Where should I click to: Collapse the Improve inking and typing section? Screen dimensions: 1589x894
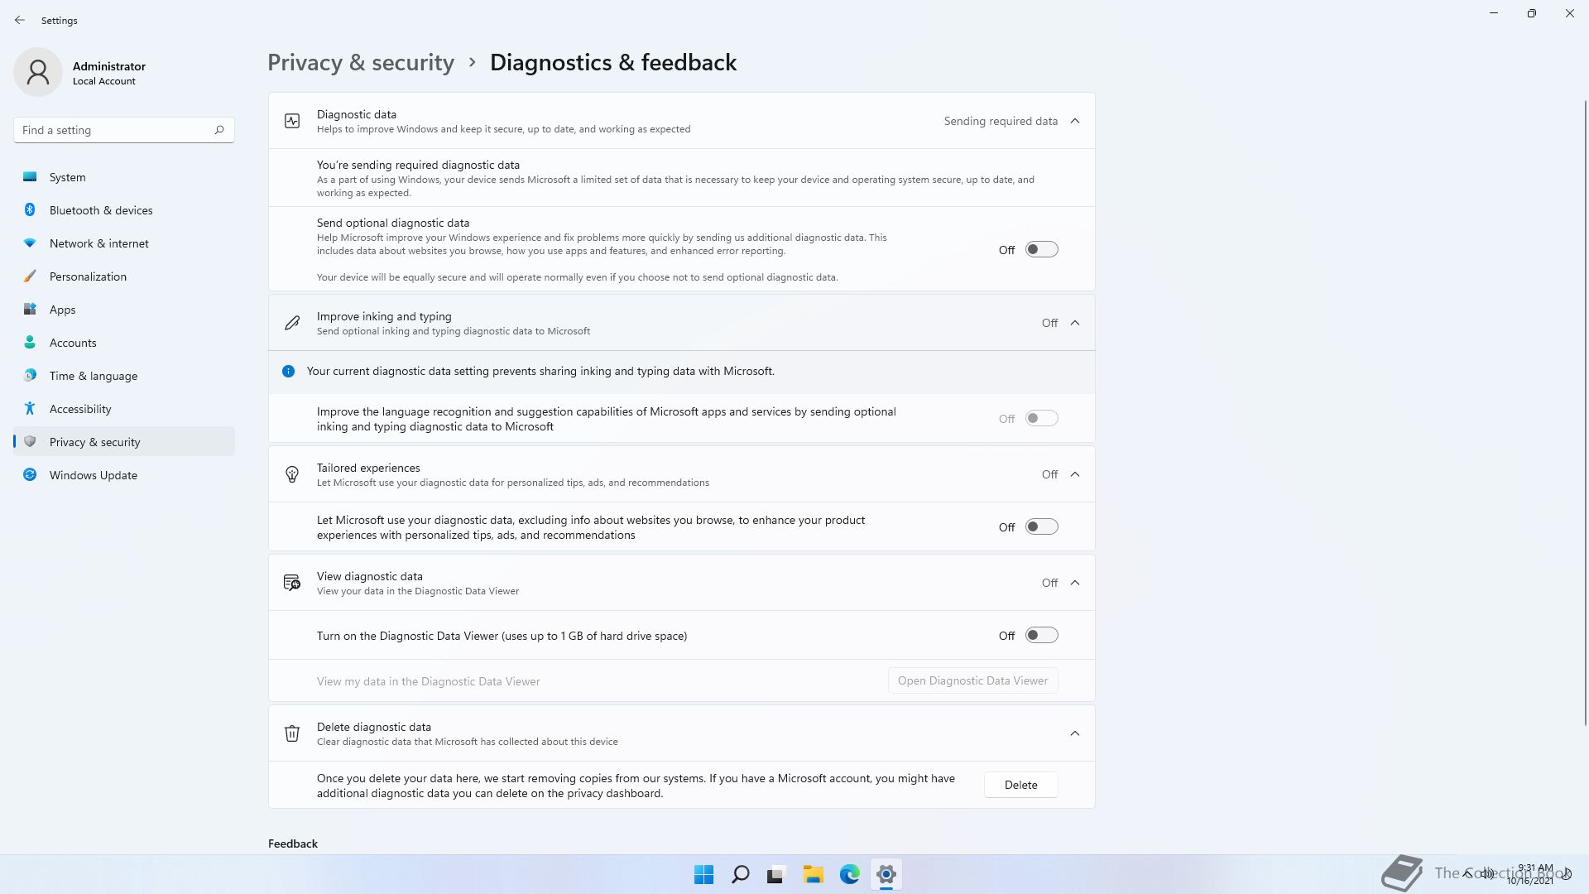click(1075, 323)
